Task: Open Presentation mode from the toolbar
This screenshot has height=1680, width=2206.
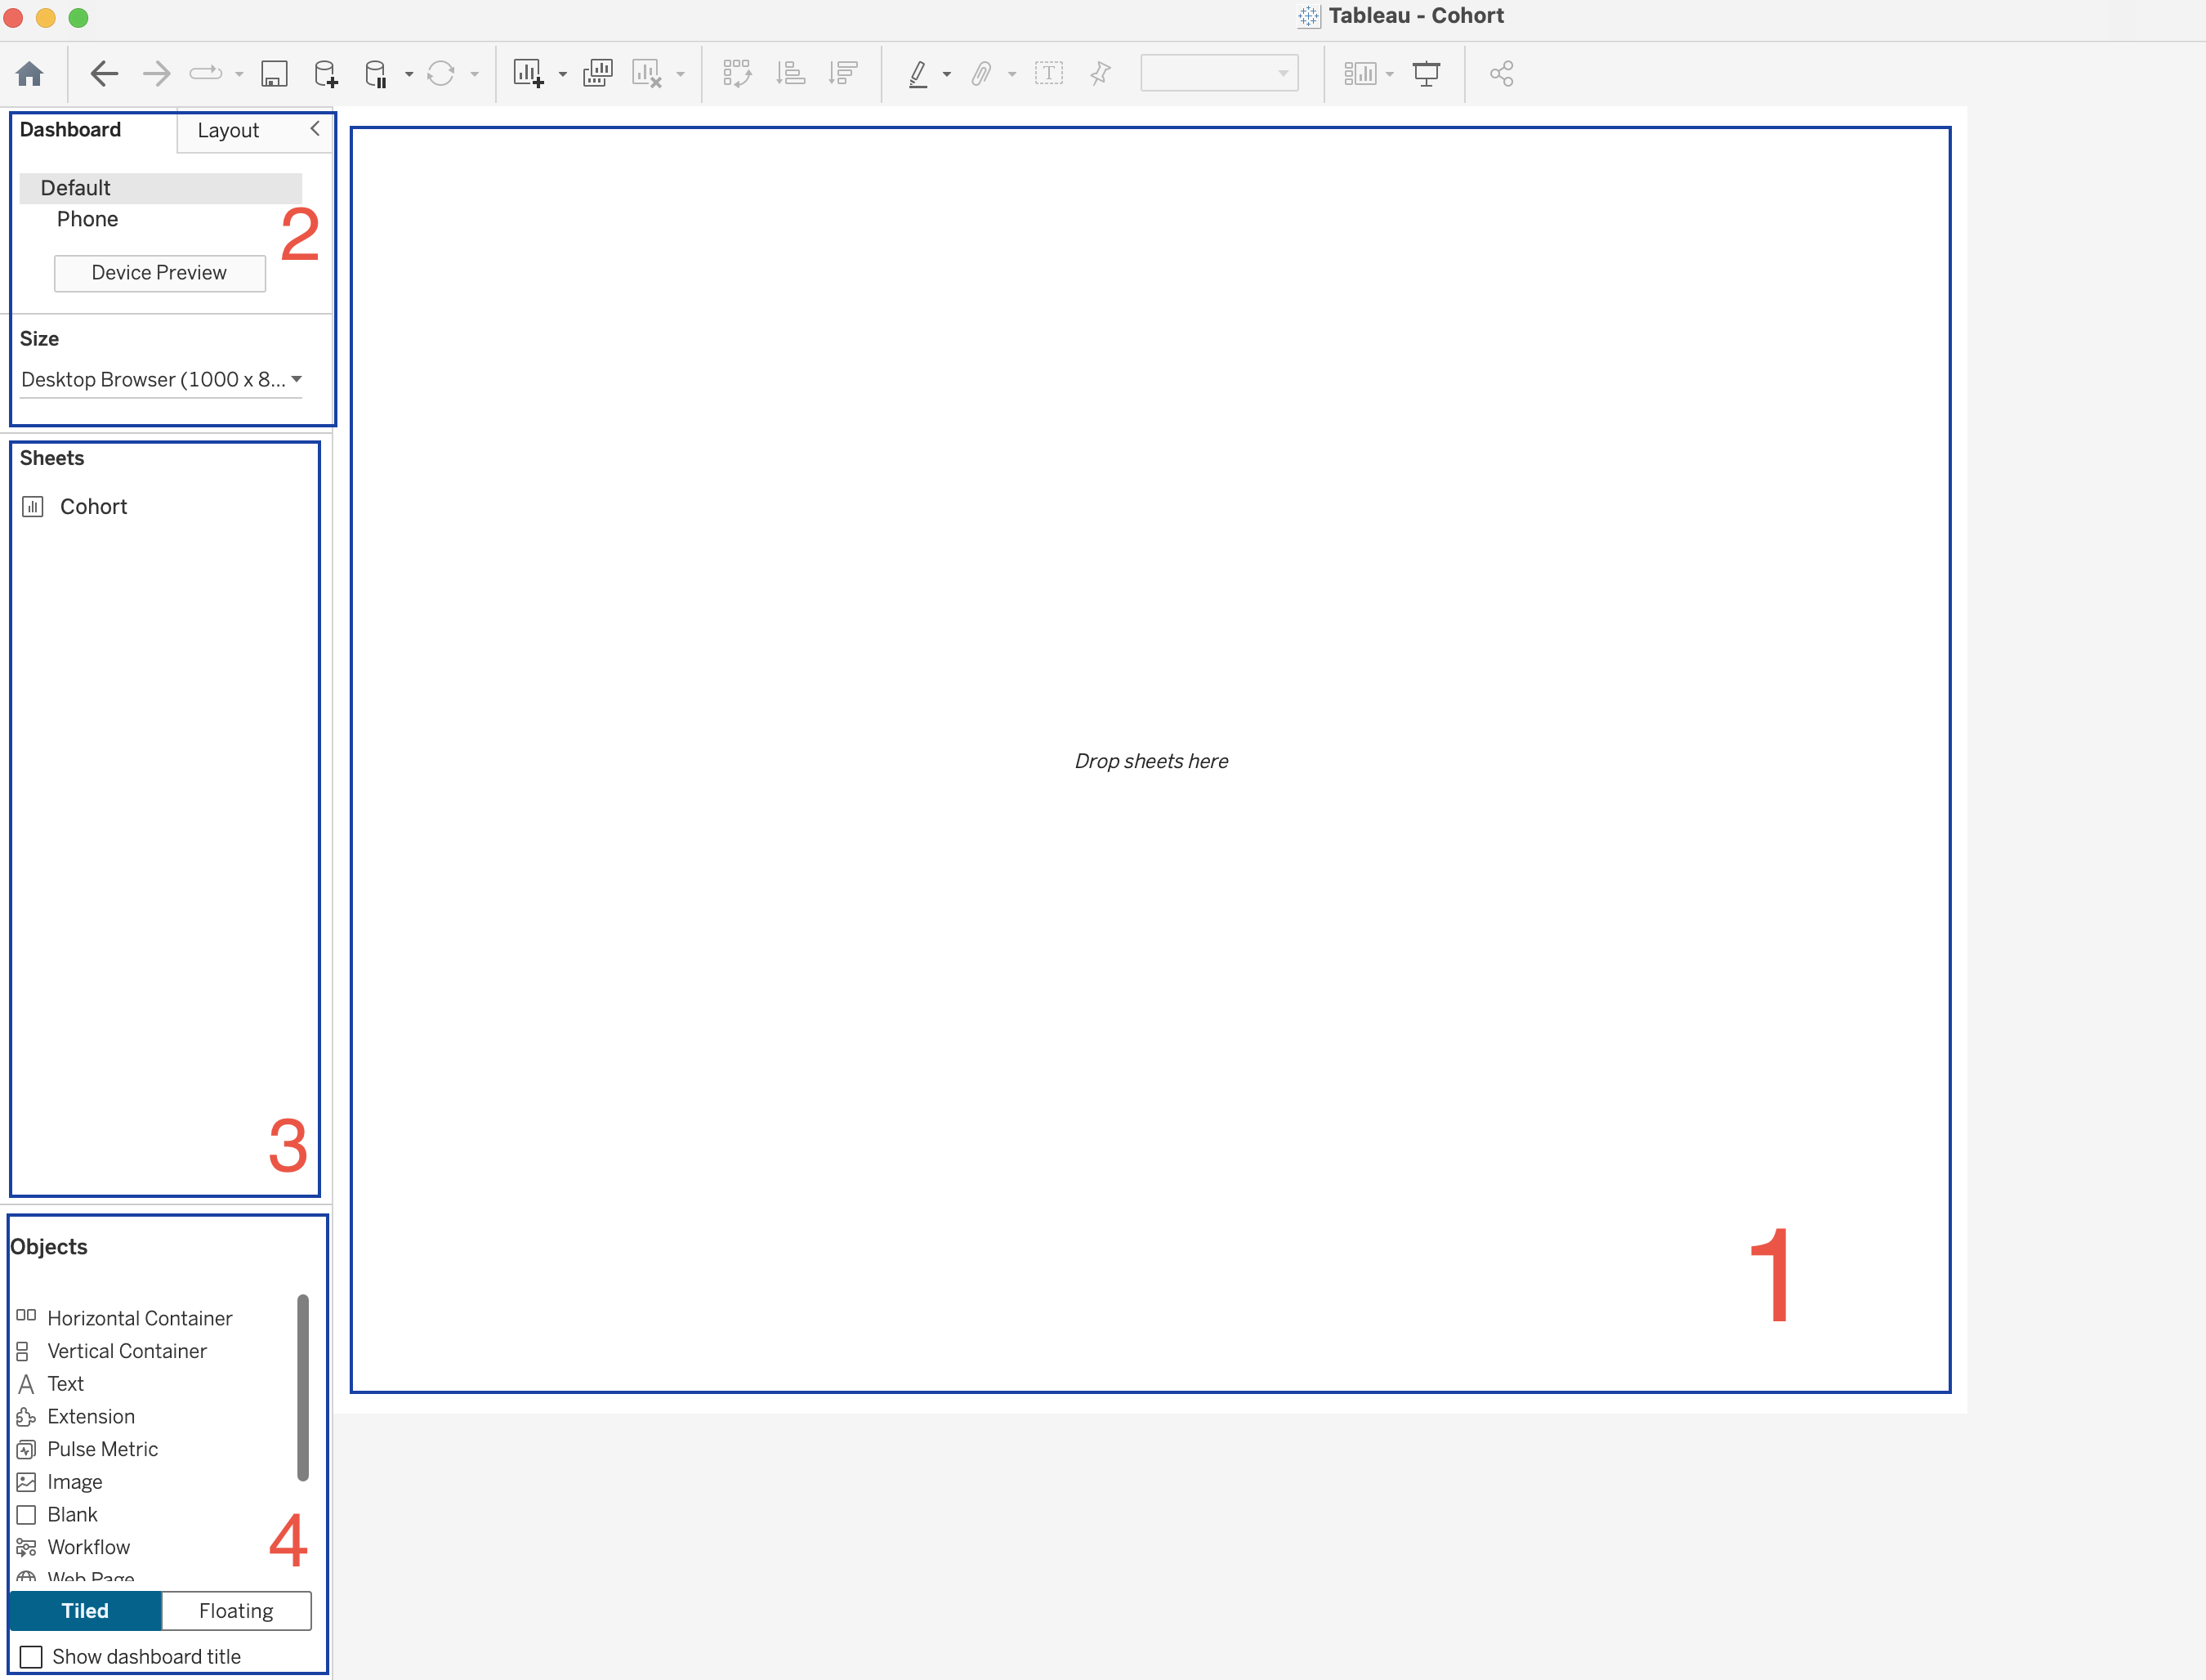Action: 1426,74
